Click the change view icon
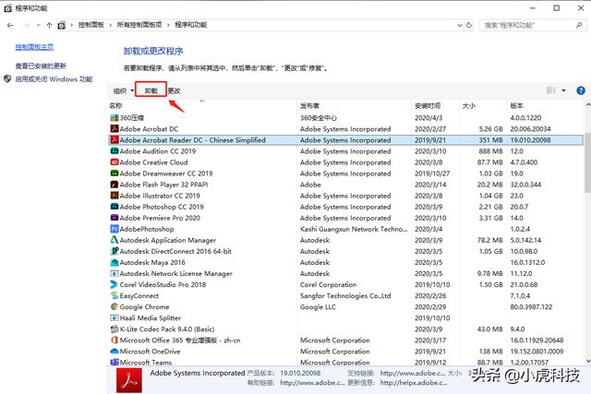This screenshot has width=591, height=394. (551, 90)
